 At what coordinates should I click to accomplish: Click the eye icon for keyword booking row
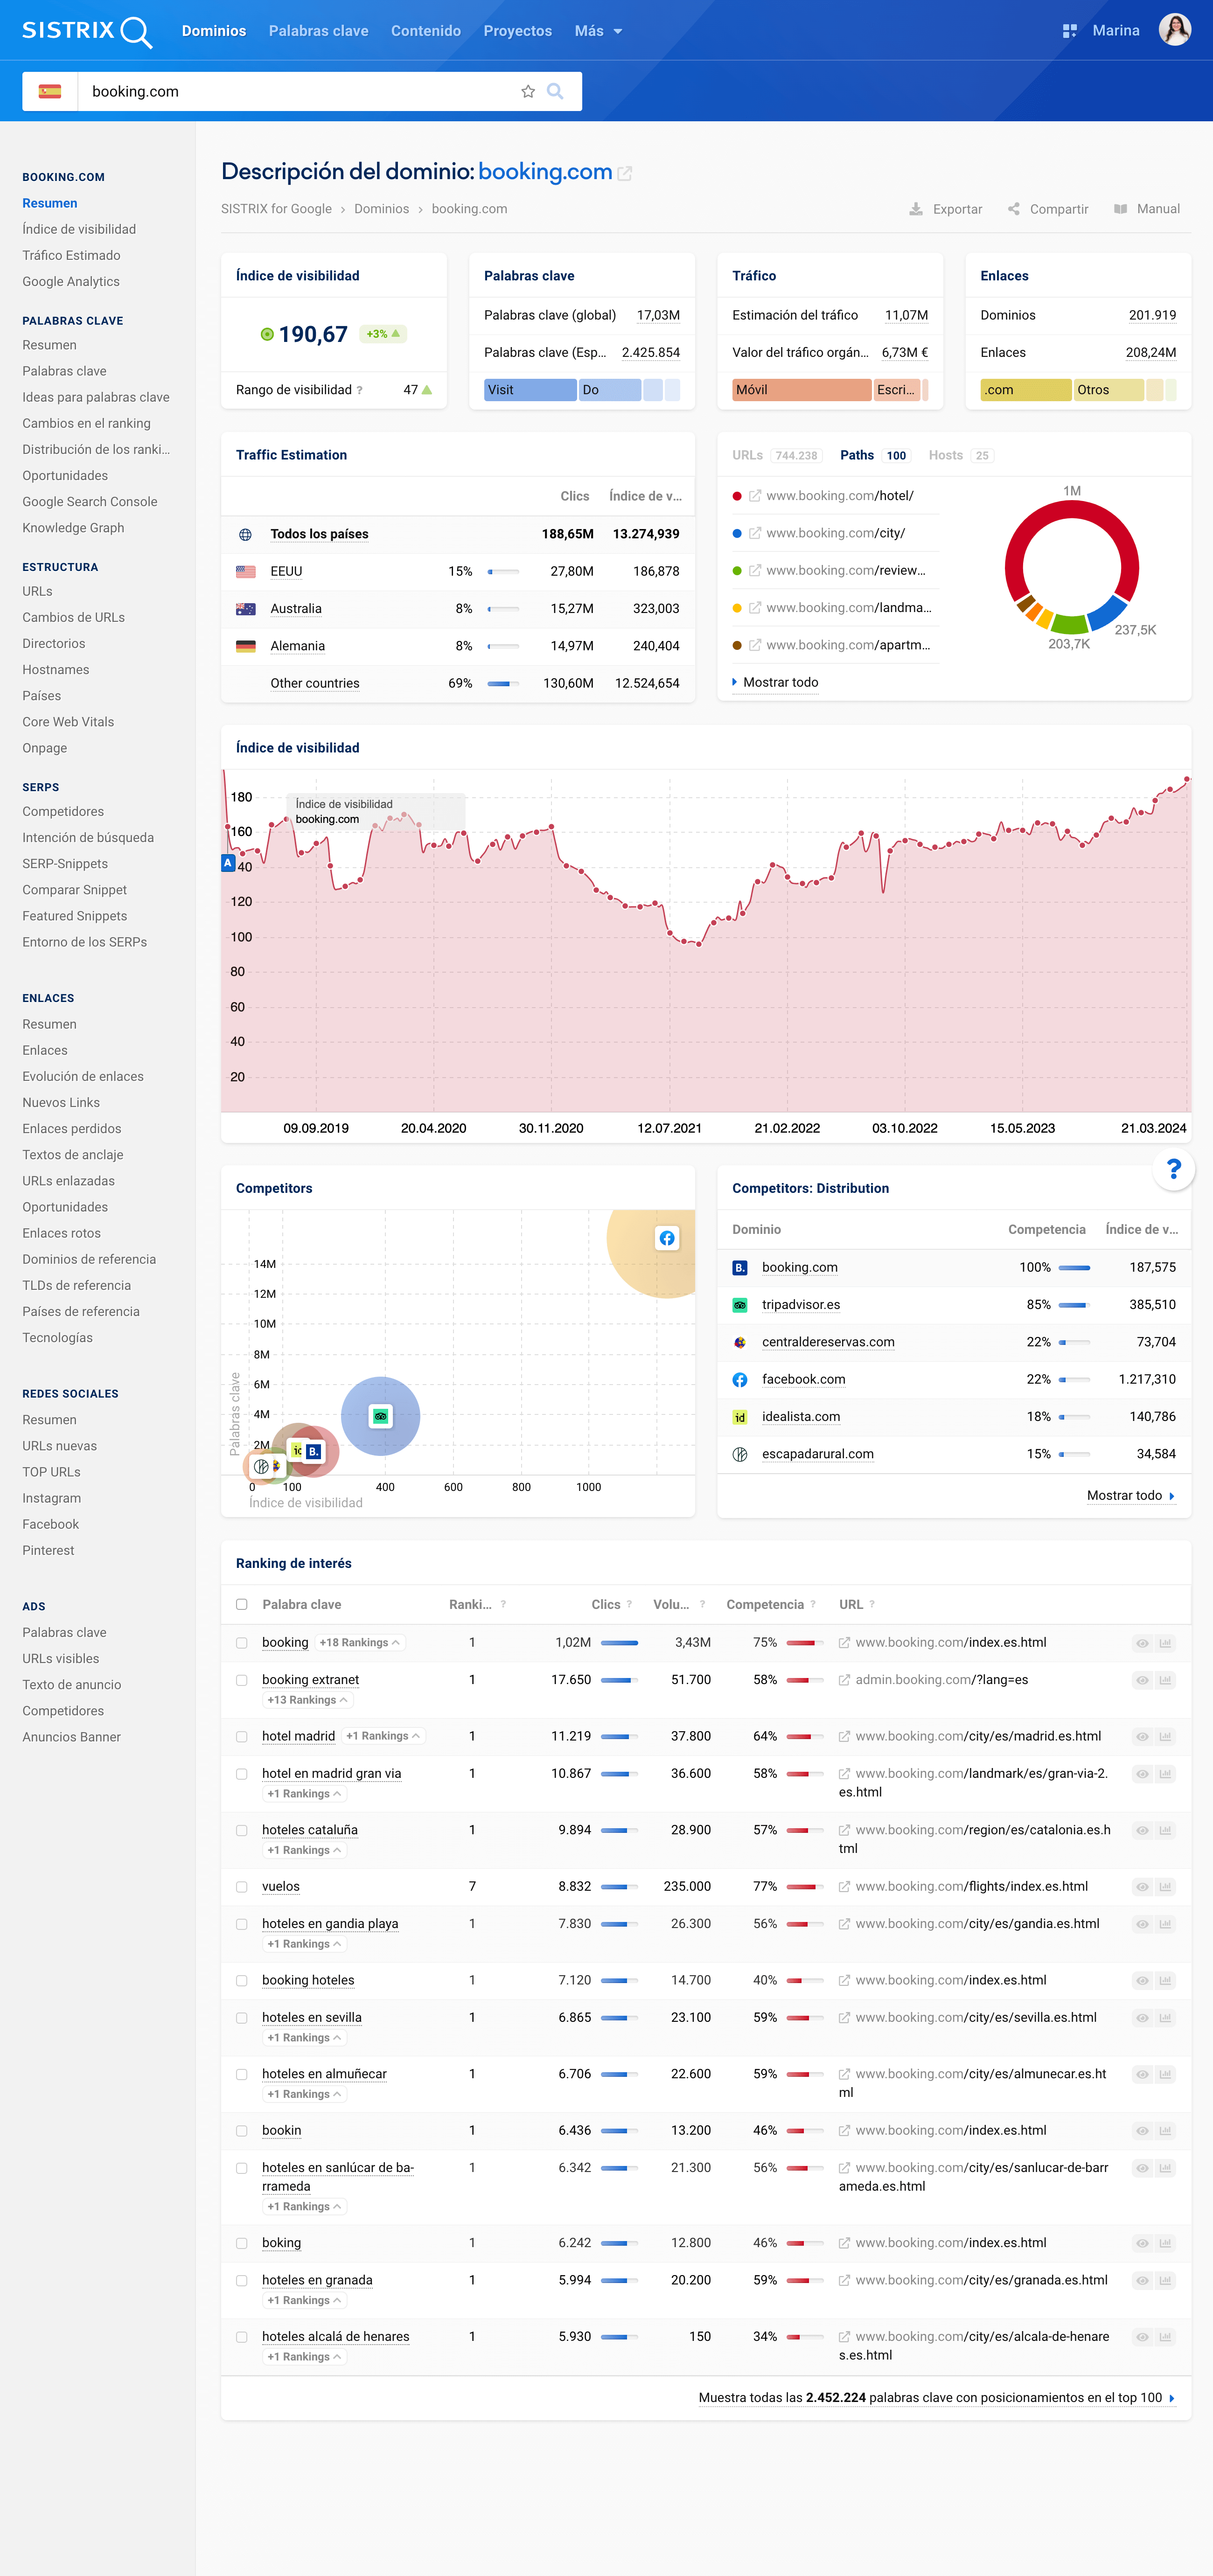(1142, 1643)
